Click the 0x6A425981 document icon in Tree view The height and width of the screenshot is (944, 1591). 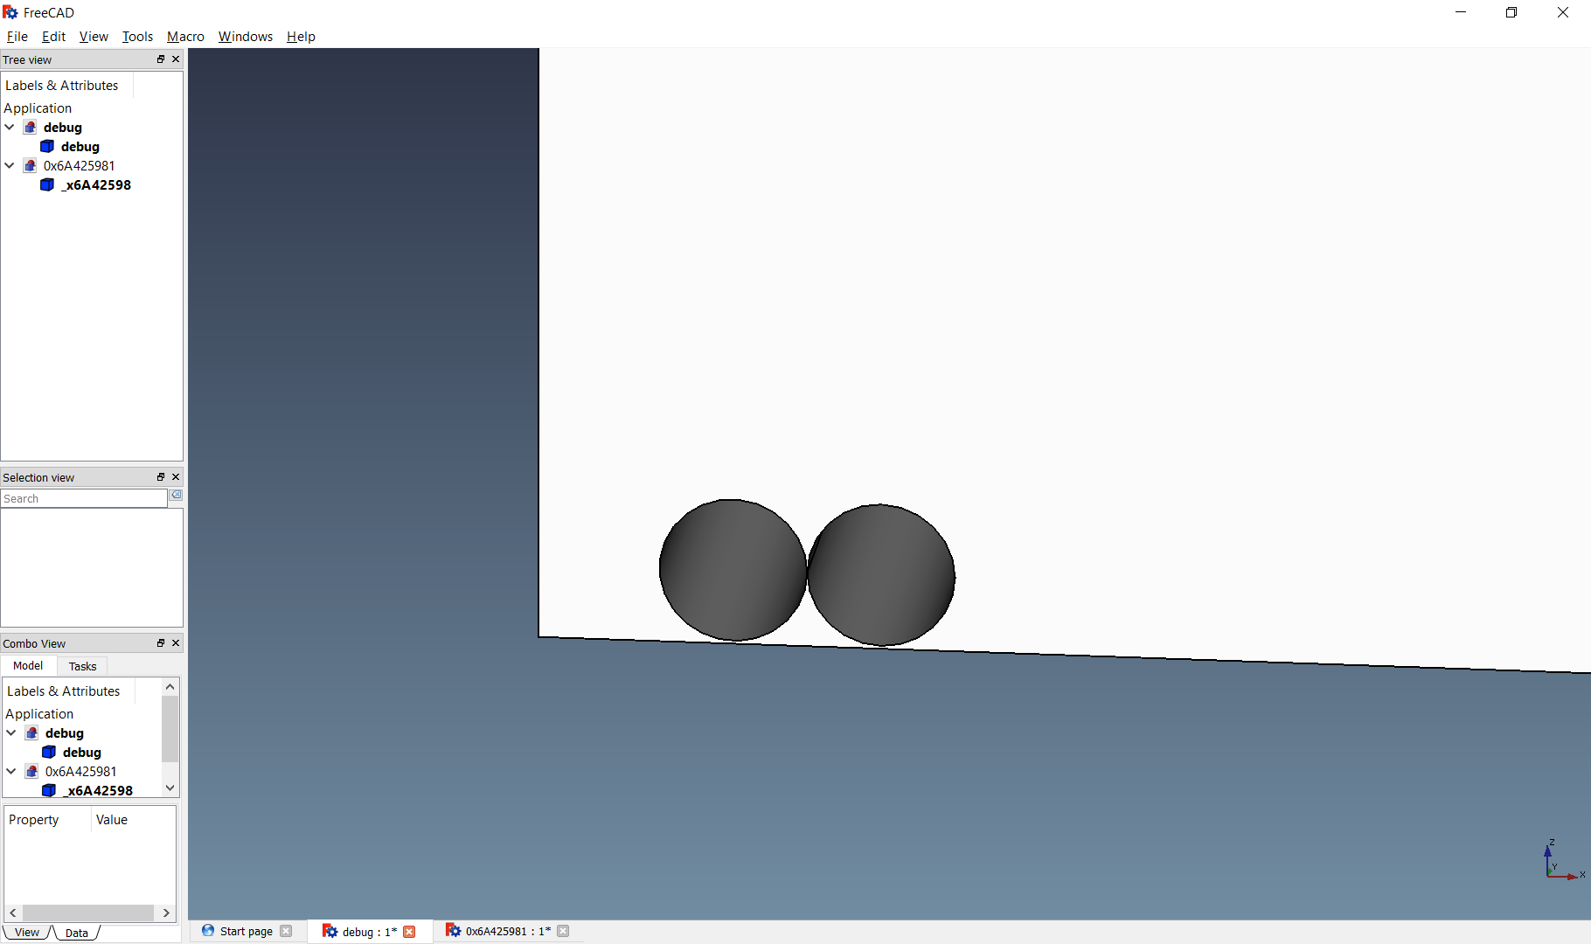coord(30,165)
